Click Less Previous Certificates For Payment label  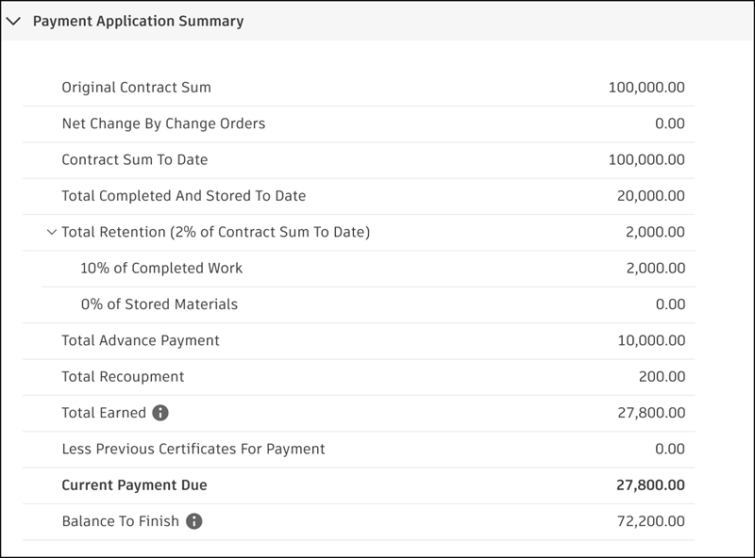coord(193,449)
